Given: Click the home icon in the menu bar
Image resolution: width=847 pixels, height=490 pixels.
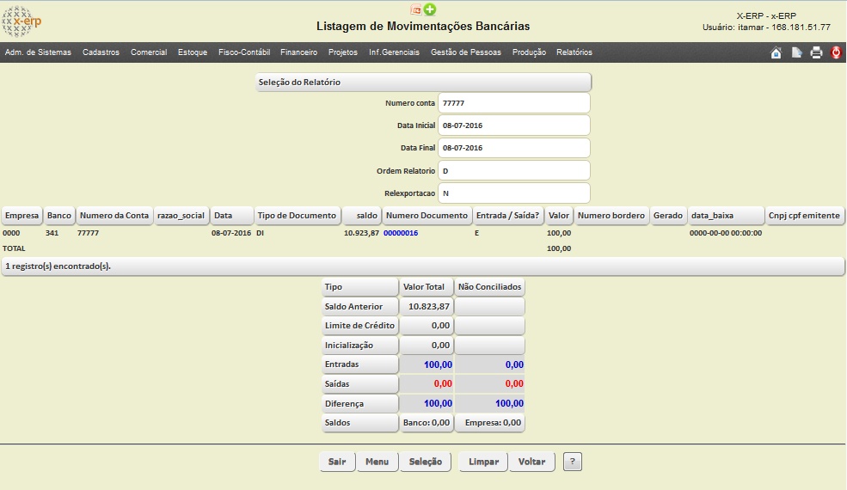Looking at the screenshot, I should click(776, 52).
